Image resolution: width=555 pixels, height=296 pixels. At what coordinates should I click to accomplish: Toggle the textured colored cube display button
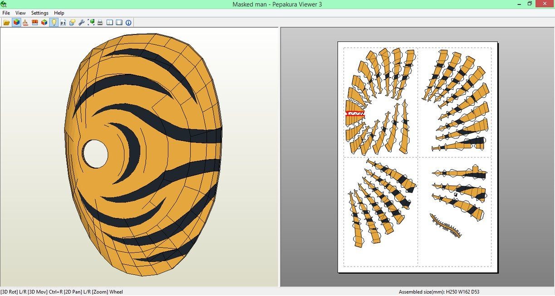tap(16, 22)
